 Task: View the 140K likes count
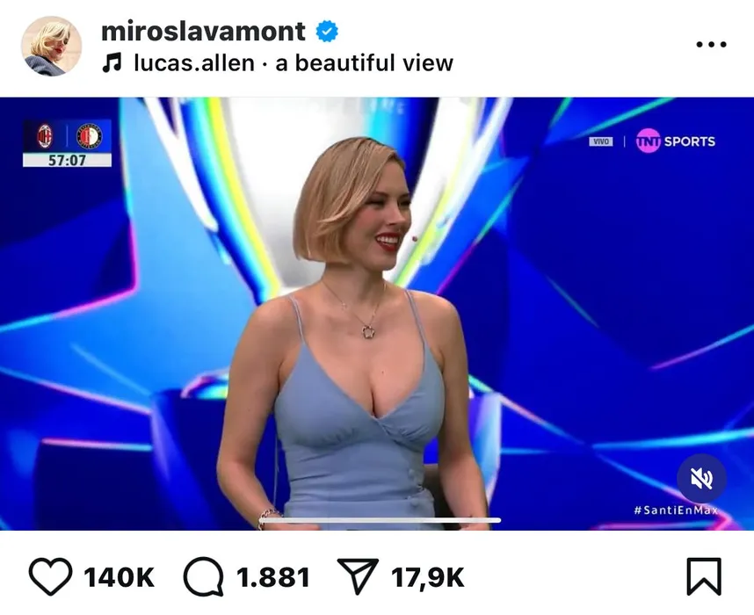tap(120, 577)
